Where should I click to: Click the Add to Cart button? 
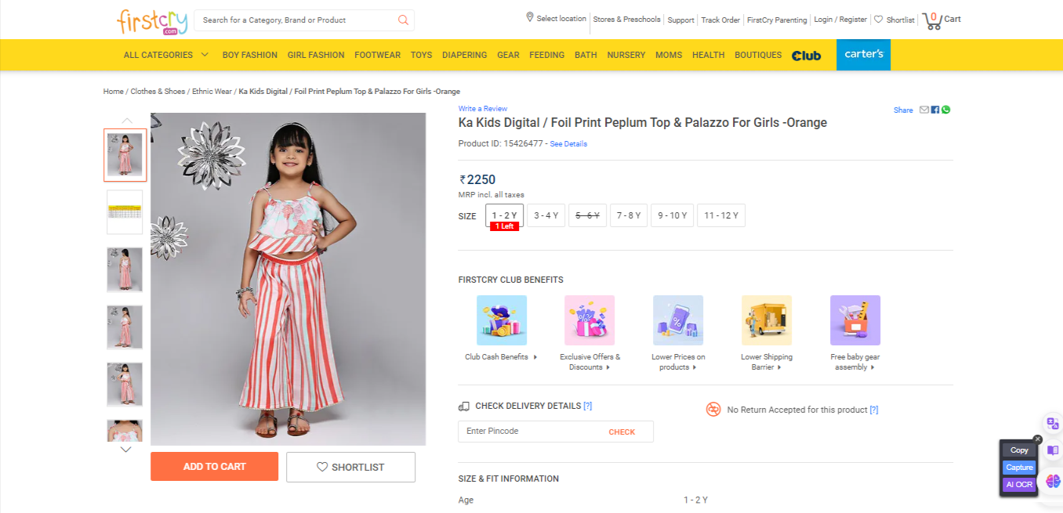pos(214,467)
